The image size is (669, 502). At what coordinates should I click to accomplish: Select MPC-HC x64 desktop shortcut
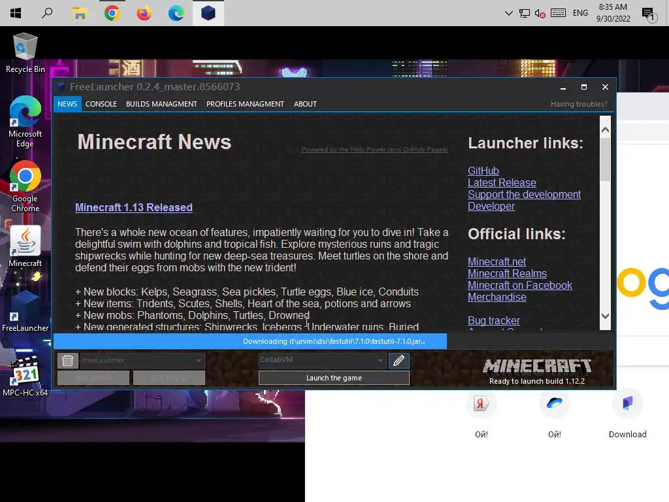point(25,376)
